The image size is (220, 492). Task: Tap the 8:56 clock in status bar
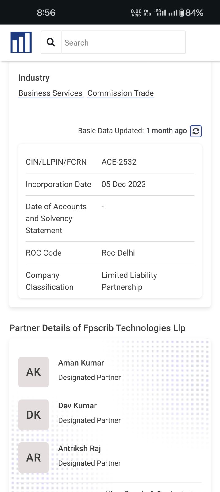[x=46, y=13]
